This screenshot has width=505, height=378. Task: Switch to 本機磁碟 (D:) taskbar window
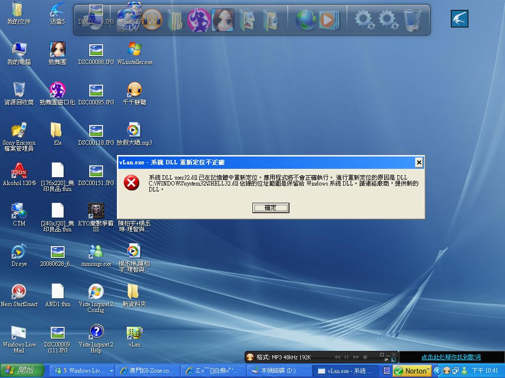[x=279, y=371]
